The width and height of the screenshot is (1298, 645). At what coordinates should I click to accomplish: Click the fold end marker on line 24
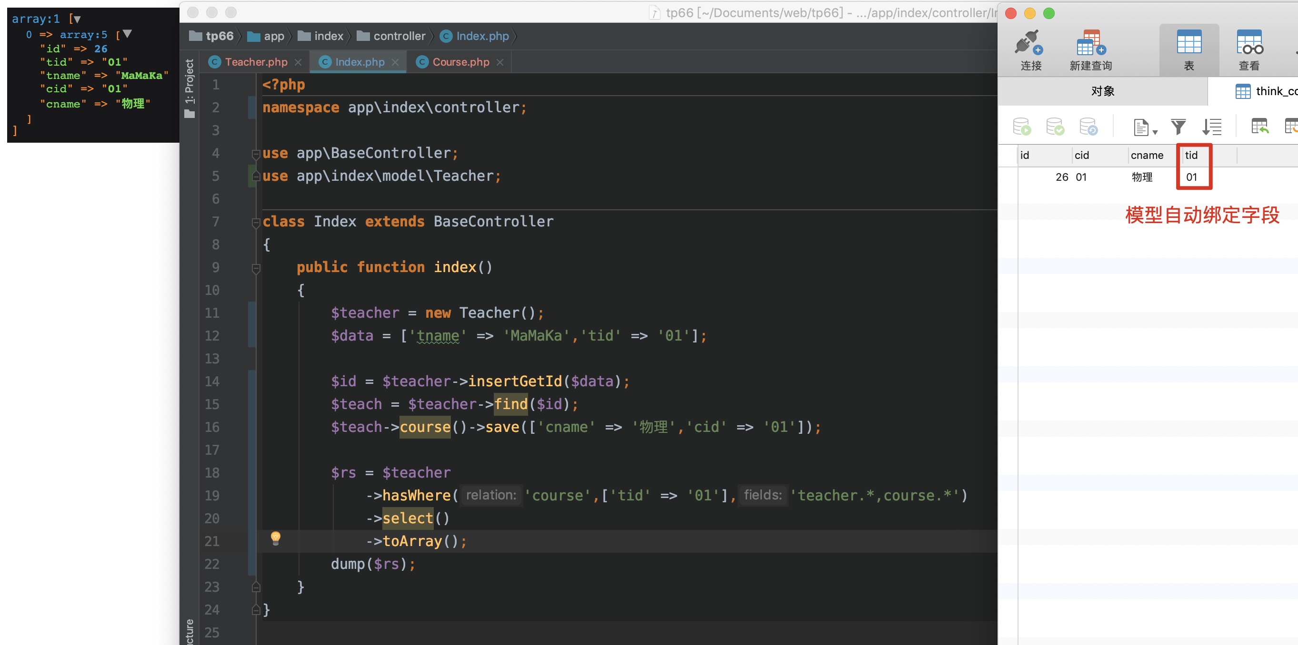click(256, 610)
